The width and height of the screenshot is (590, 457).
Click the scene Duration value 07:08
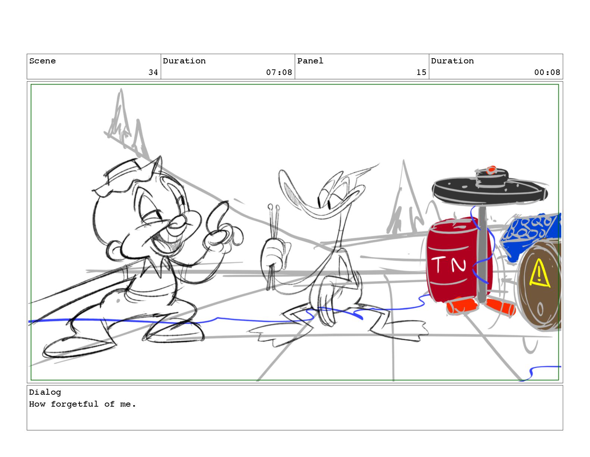tap(279, 72)
